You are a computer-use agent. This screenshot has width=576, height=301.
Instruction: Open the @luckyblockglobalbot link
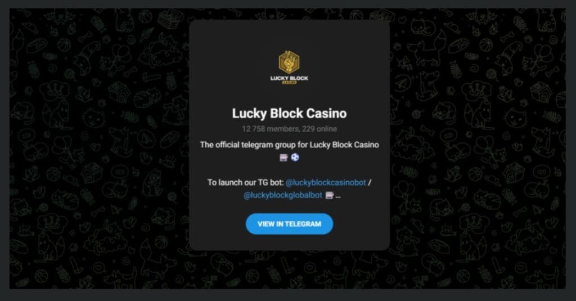click(283, 196)
